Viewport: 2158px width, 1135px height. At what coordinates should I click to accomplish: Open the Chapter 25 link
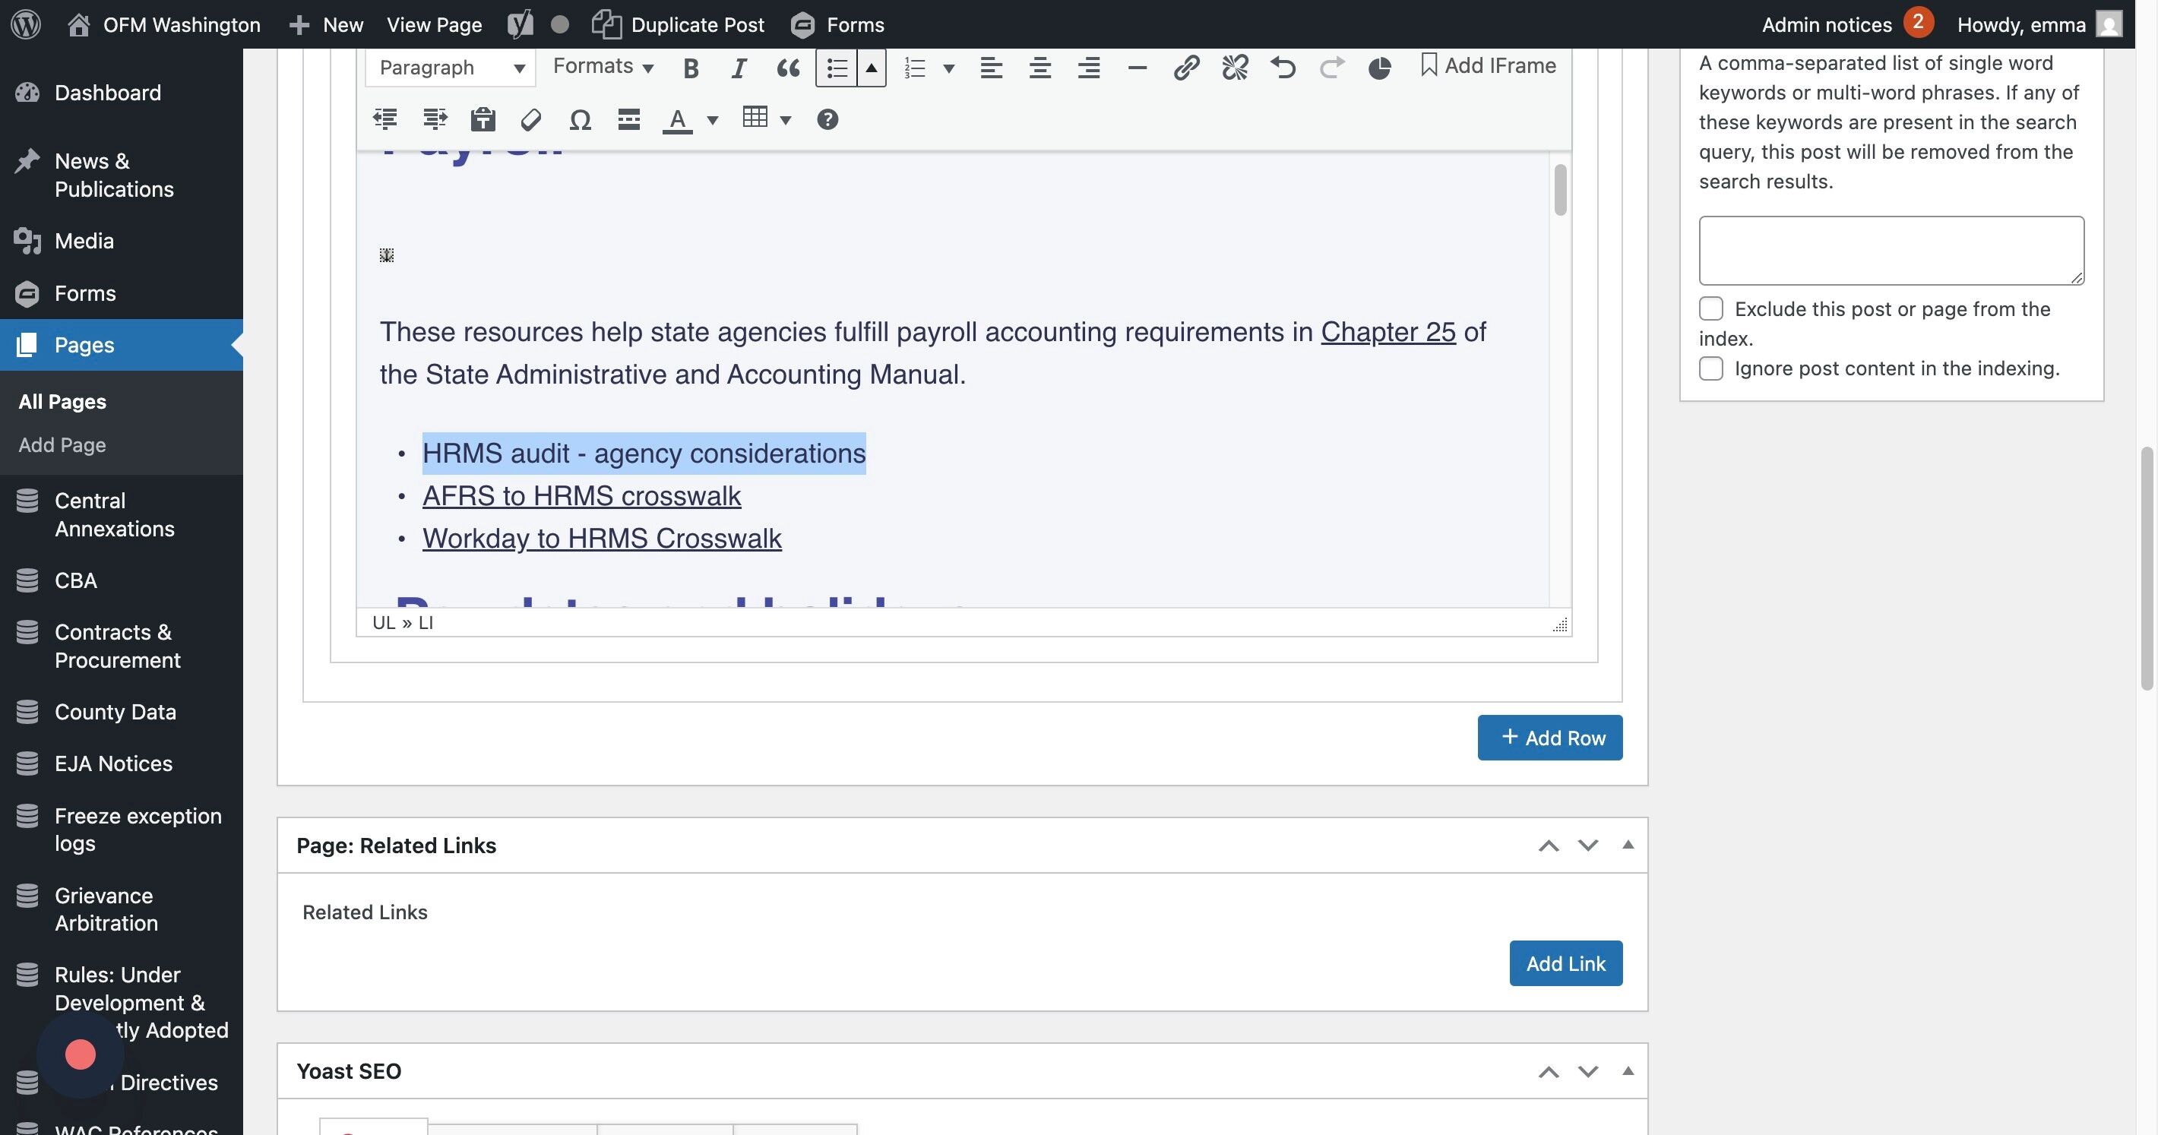1388,332
